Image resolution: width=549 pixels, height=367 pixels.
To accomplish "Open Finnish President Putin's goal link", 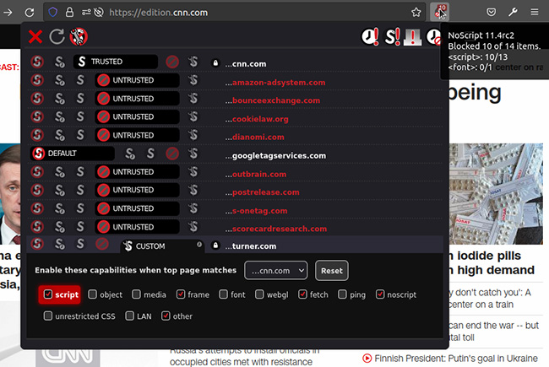I will [x=456, y=359].
